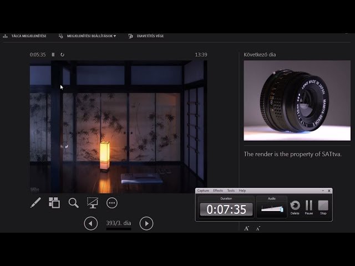This screenshot has width=355, height=266.
Task: Pause the screen recording
Action: (x=309, y=207)
